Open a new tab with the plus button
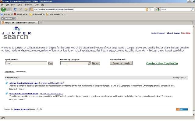Screen dimensions: 195x121 (x=41, y=23)
